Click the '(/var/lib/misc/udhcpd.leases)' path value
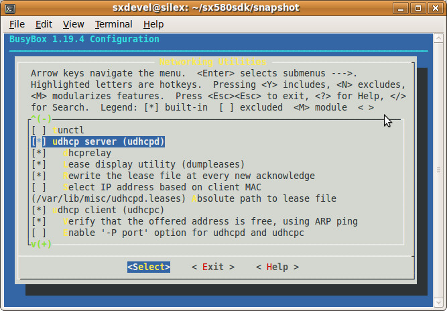This screenshot has width=447, height=311. pos(109,198)
